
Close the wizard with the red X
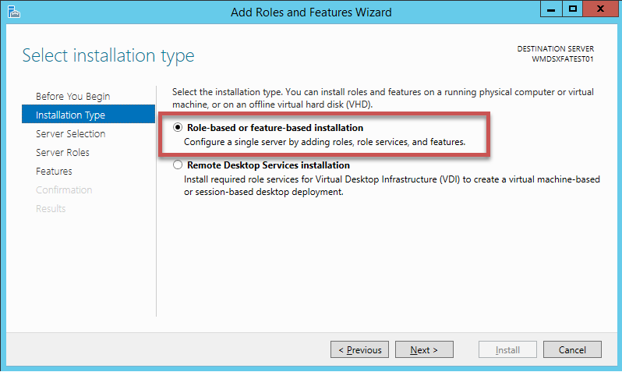600,10
